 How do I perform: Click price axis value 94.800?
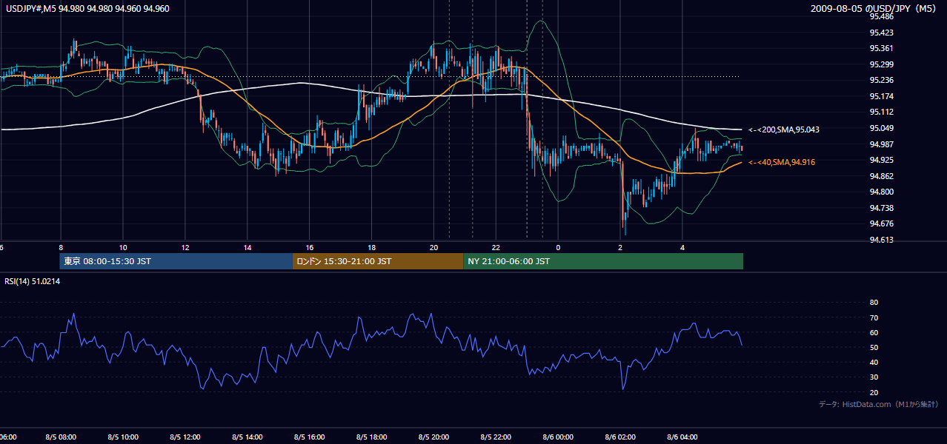point(882,192)
